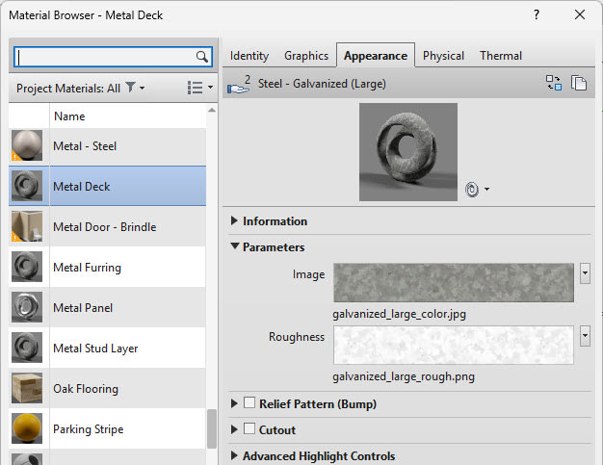Switch to the Physical tab
The height and width of the screenshot is (465, 603).
point(443,56)
